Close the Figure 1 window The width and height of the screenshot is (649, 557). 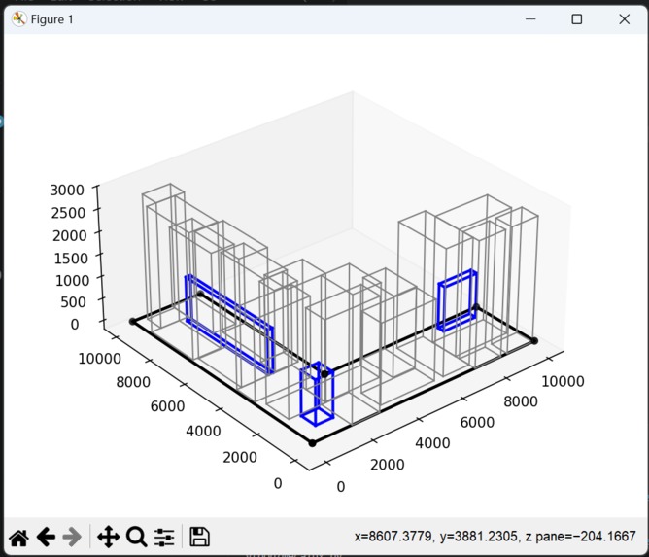tap(624, 19)
